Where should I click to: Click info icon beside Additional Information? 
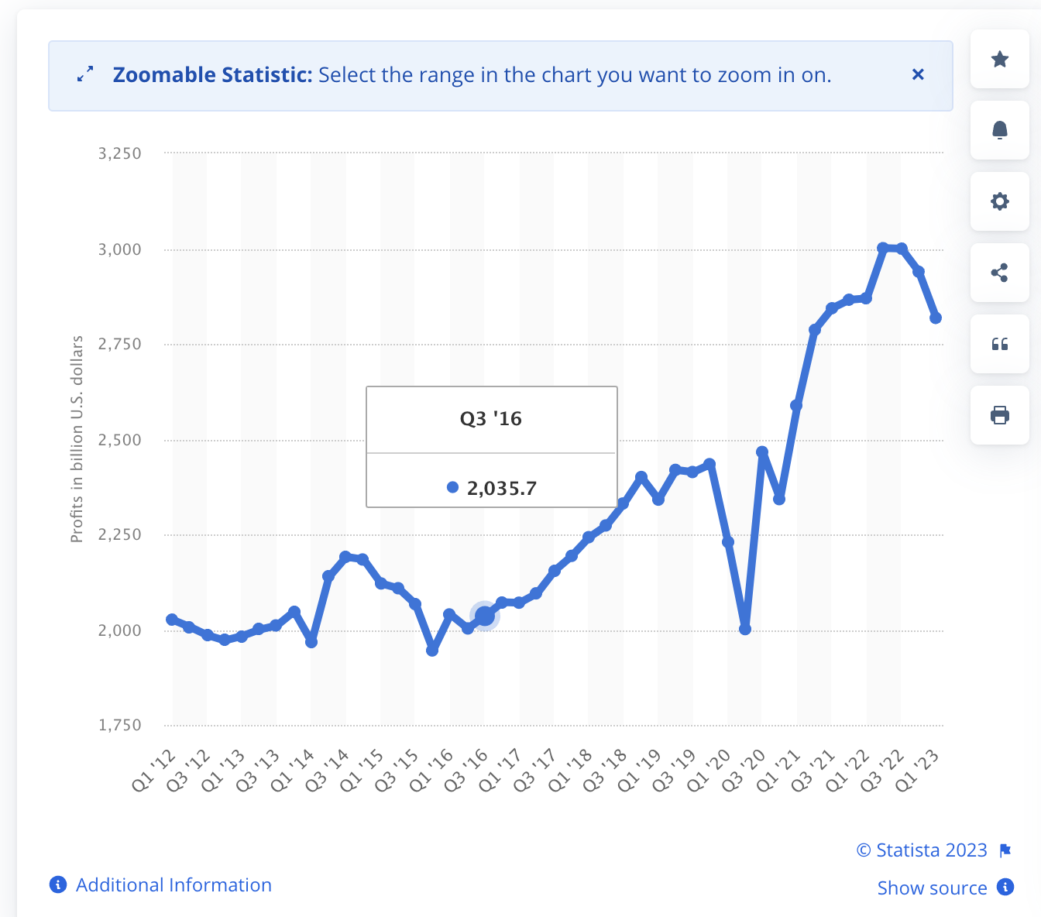point(58,884)
